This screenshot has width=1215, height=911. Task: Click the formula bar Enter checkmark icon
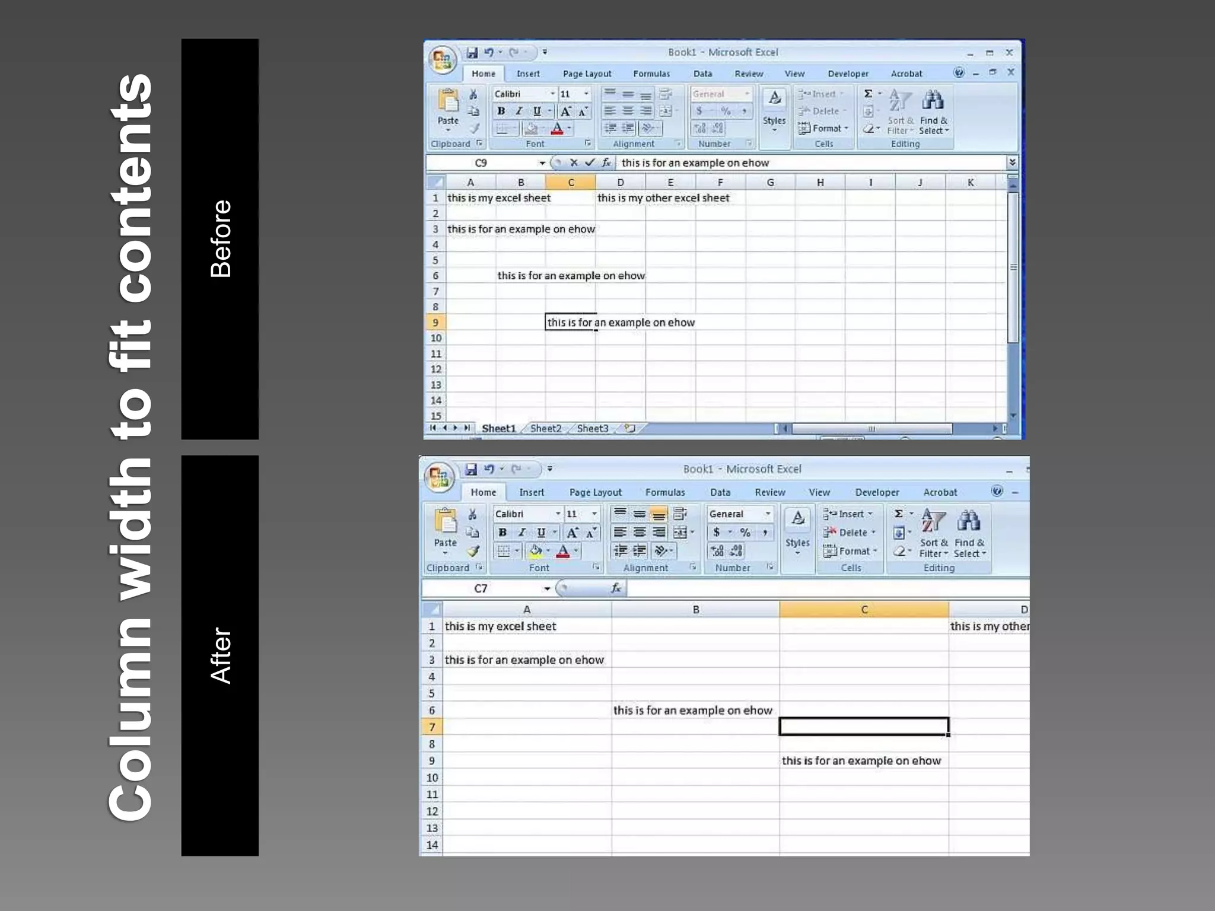click(x=589, y=163)
